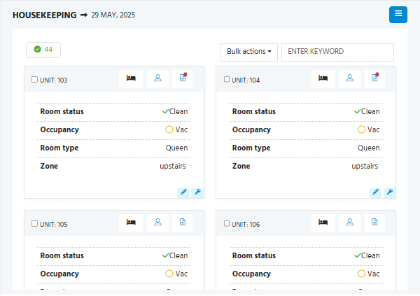Click bed icon for Unit 105
This screenshot has width=420, height=296.
click(x=131, y=223)
